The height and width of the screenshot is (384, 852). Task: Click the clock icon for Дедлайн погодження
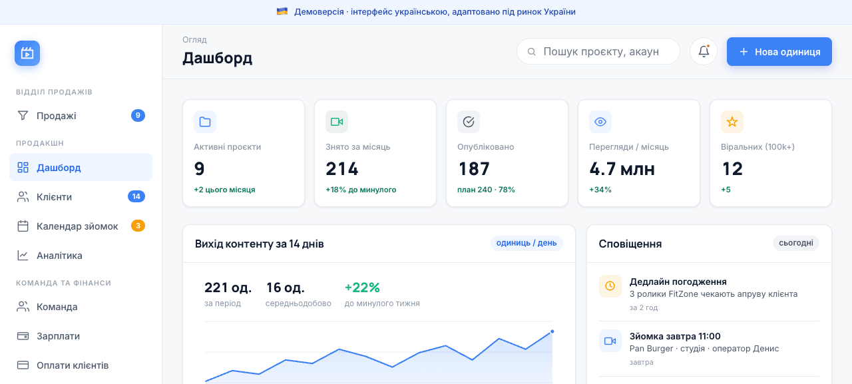(610, 286)
